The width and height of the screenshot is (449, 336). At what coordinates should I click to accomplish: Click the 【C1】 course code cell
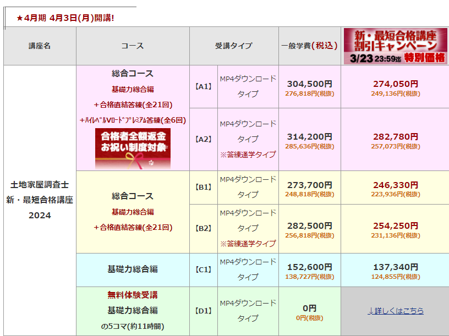203,269
